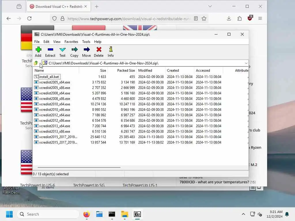
Task: Click the German flag download server thumbnail
Action: 27,38
